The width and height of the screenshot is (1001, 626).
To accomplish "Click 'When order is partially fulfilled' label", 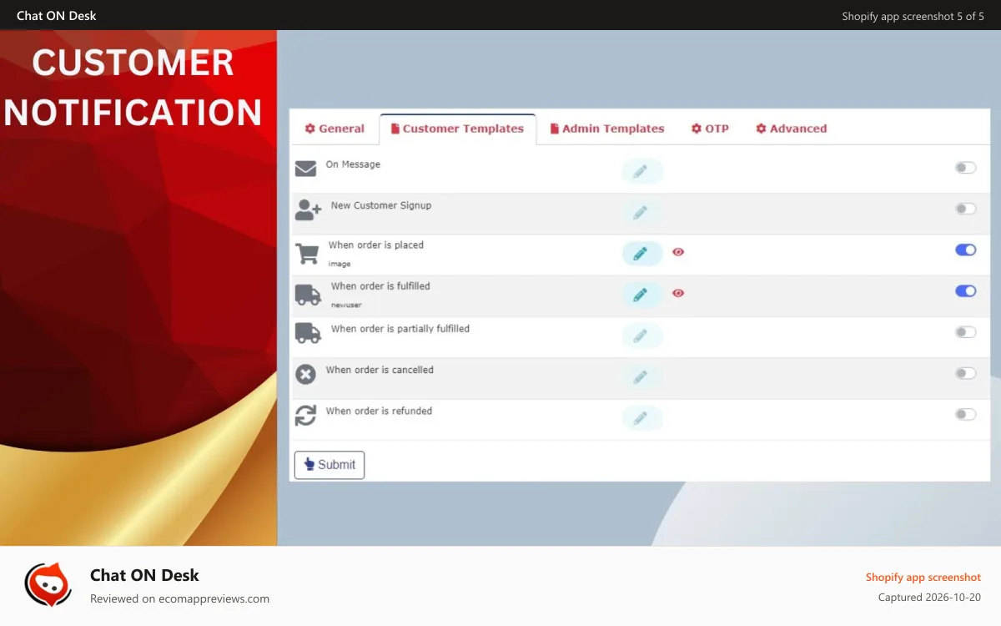I will 400,329.
